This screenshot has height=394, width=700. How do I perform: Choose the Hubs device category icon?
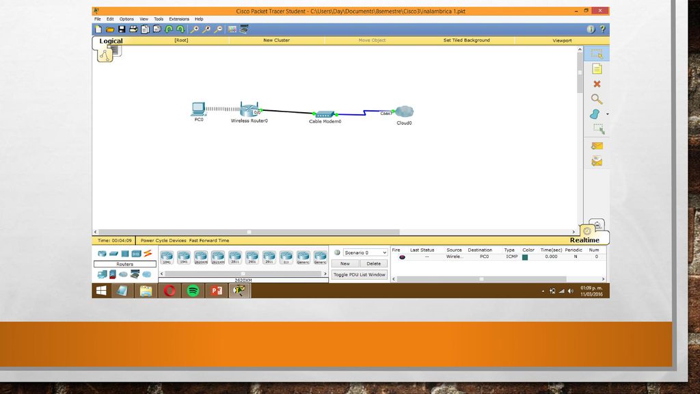[125, 254]
